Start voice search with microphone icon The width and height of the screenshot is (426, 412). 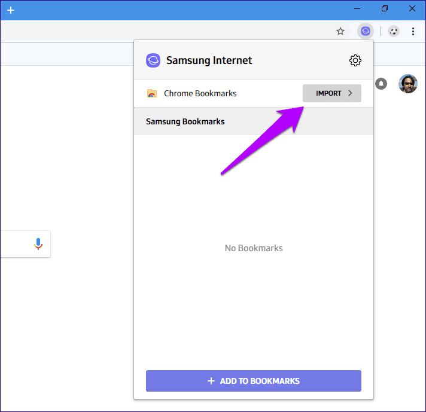pyautogui.click(x=38, y=243)
